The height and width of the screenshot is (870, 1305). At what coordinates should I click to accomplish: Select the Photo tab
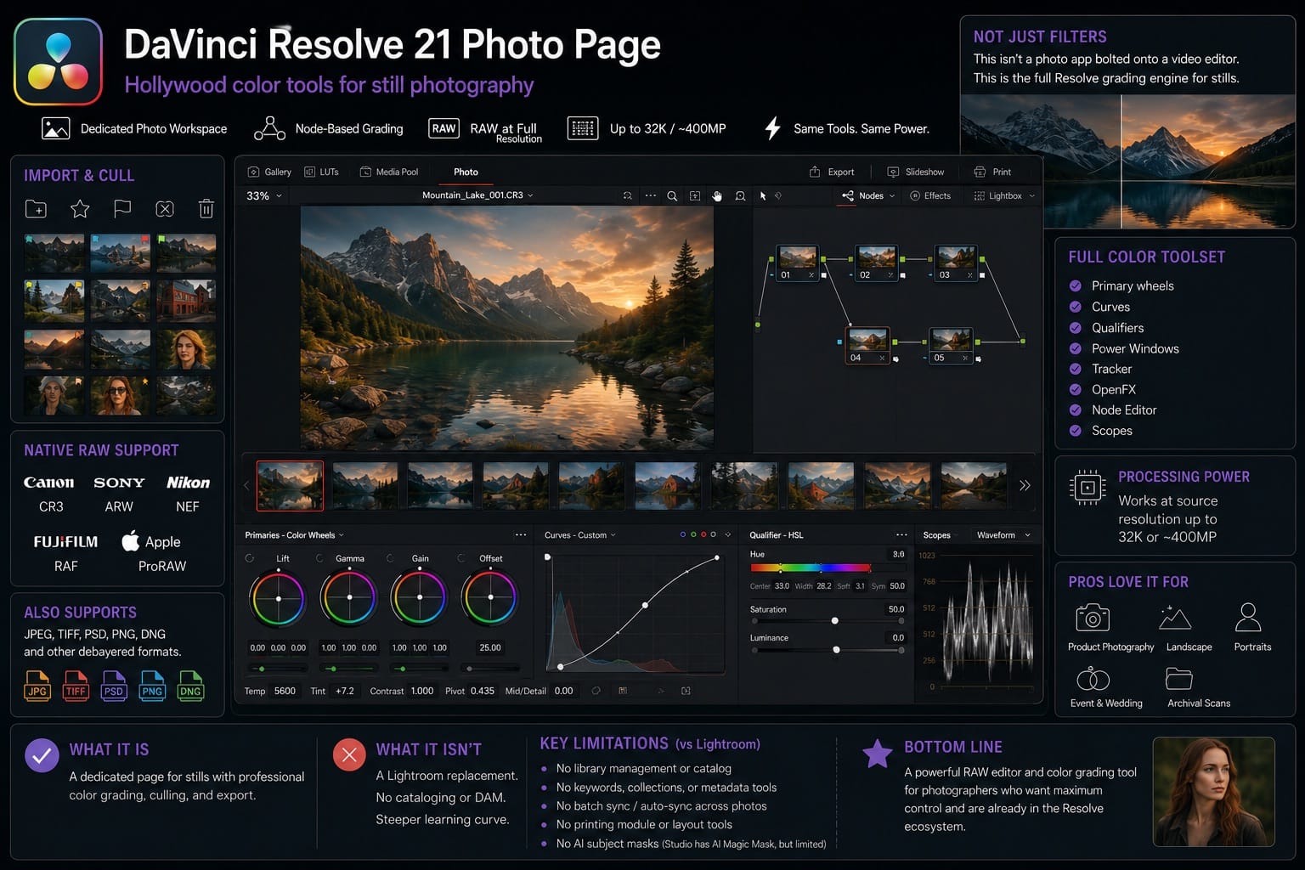tap(466, 172)
